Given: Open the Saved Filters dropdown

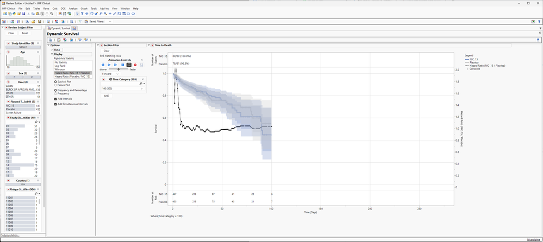Looking at the screenshot, I should tap(110, 22).
